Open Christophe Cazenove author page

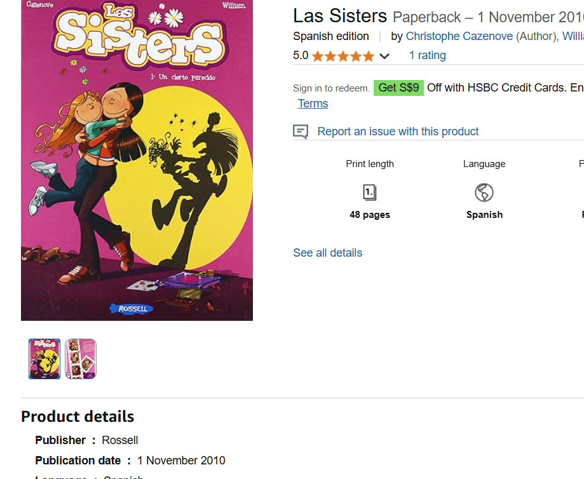pos(459,36)
